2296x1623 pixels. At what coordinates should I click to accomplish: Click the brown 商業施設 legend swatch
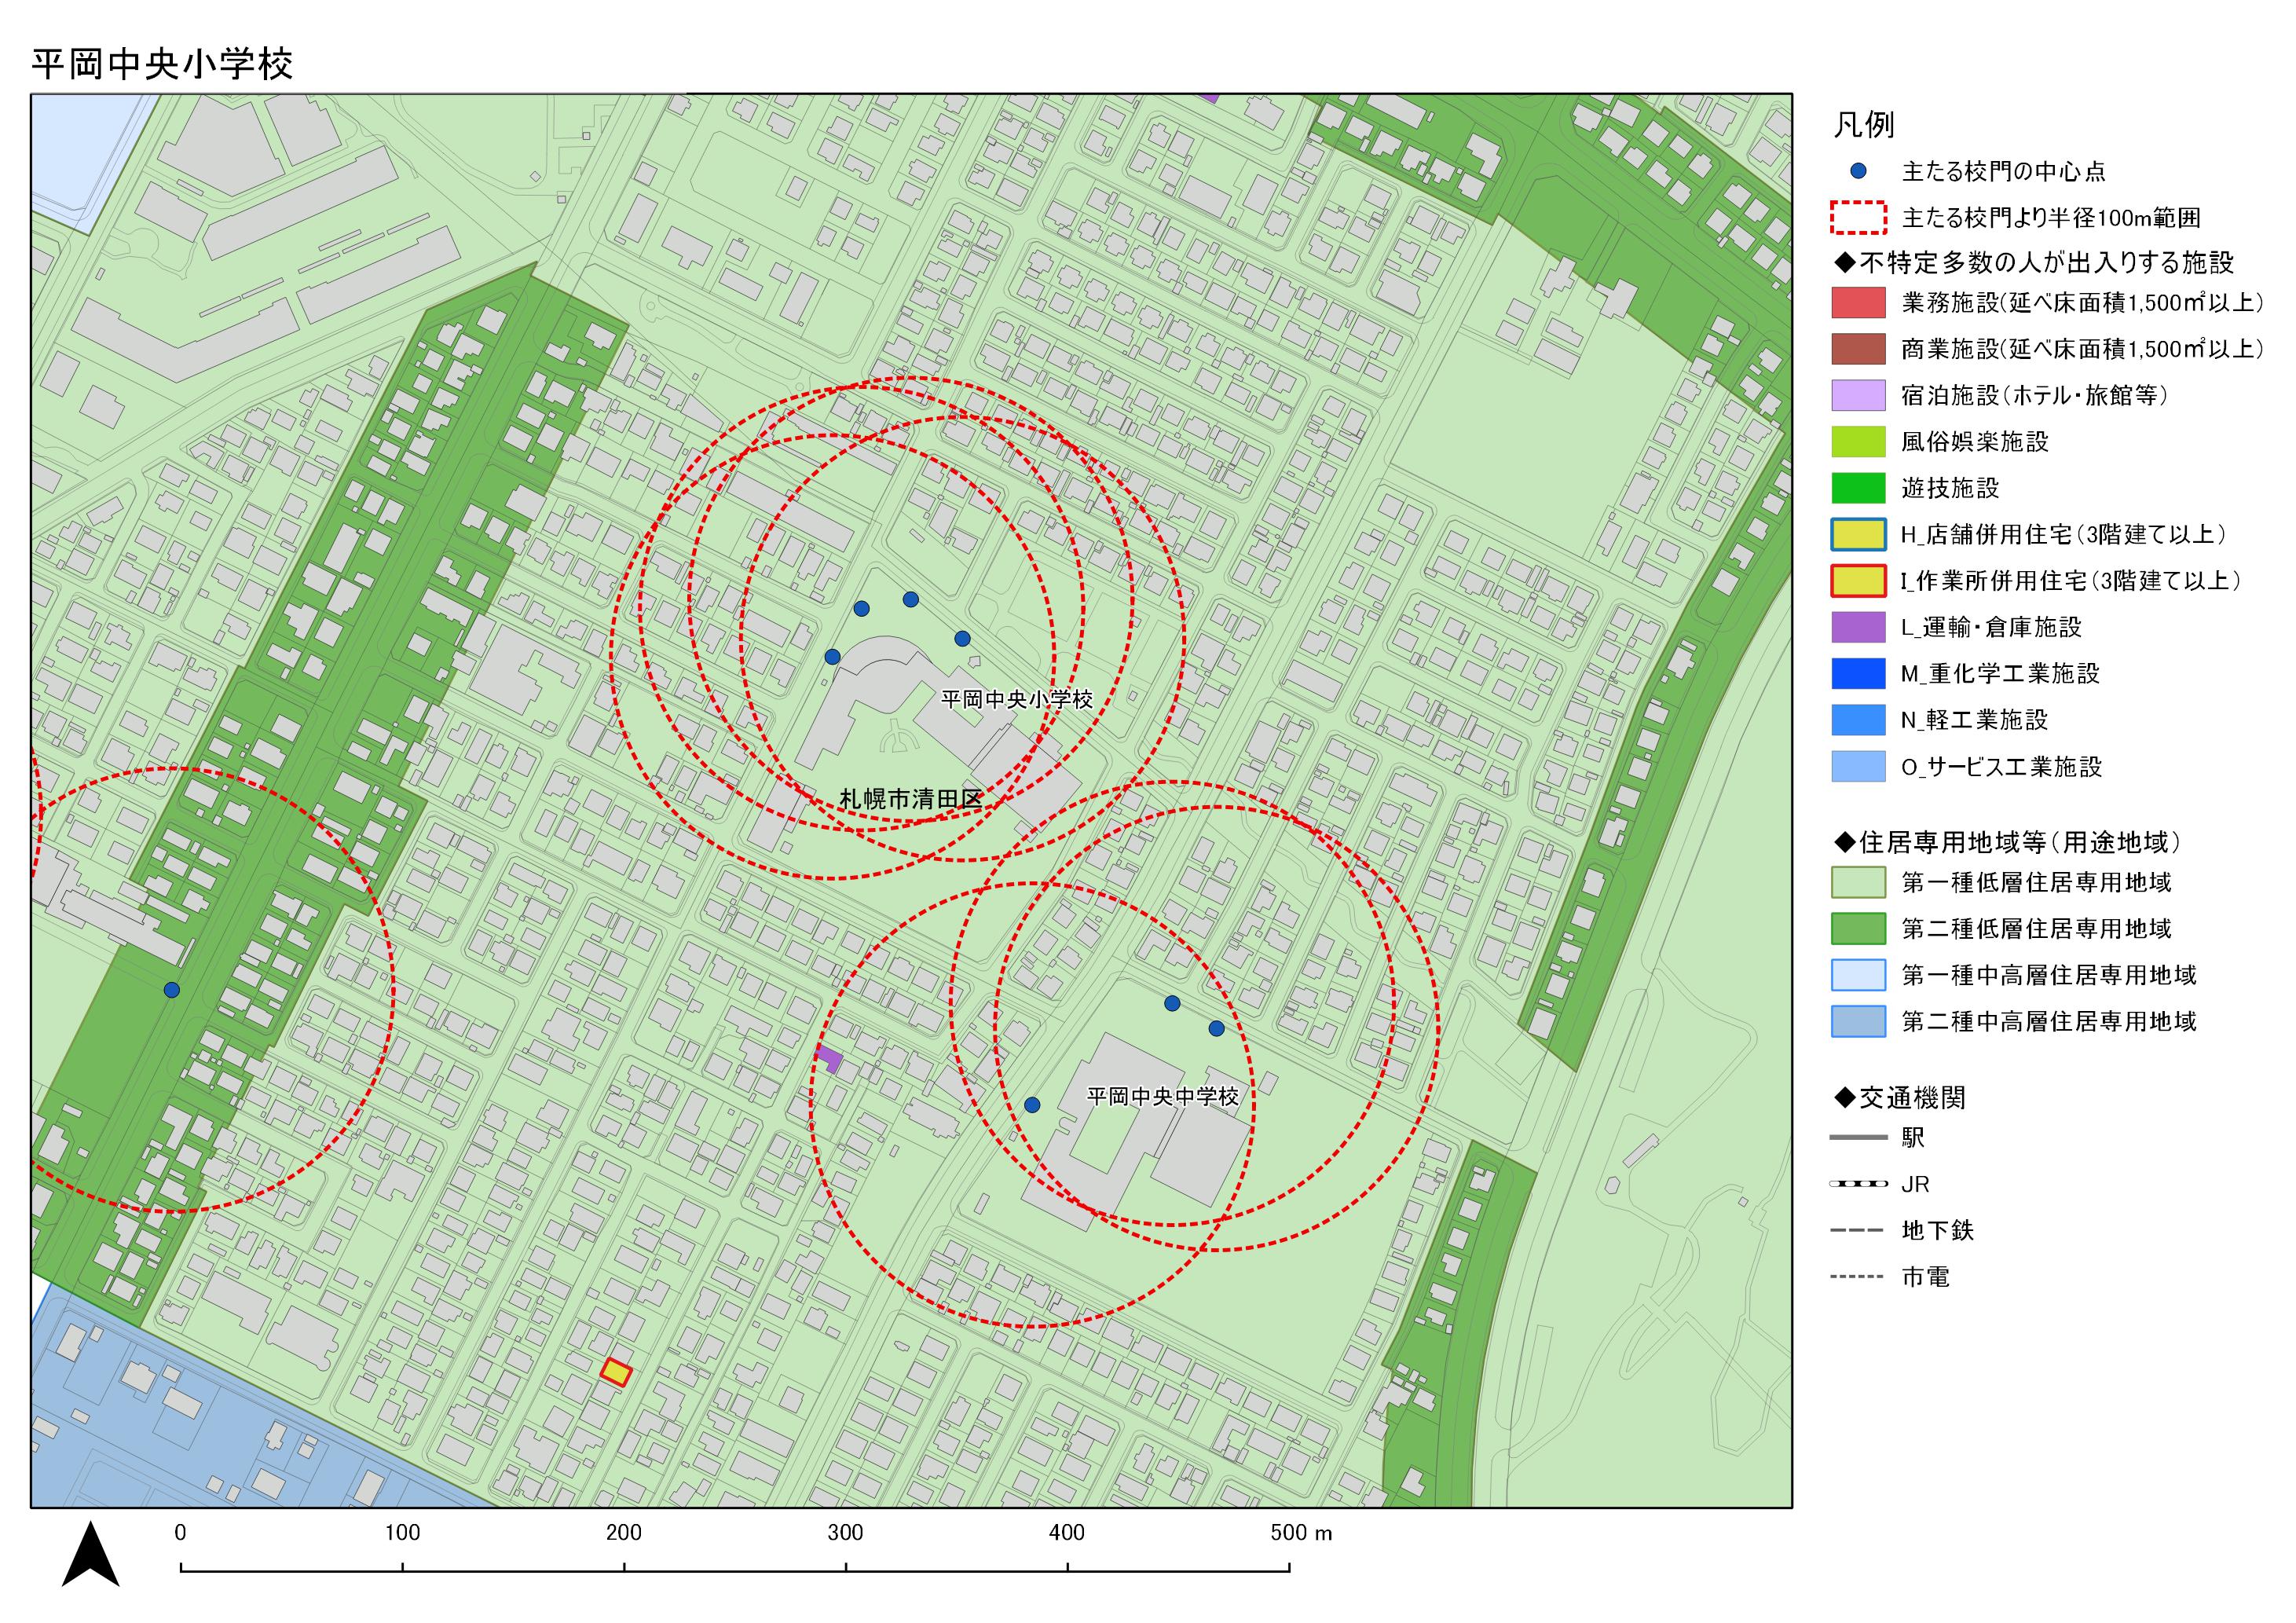pyautogui.click(x=1858, y=349)
